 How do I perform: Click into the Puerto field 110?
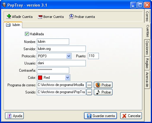tap(93, 56)
